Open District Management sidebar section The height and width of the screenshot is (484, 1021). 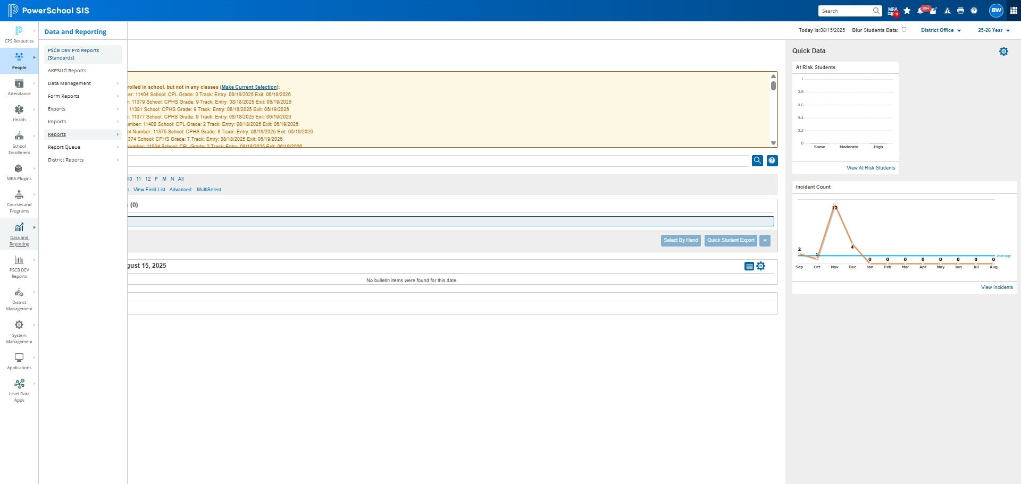click(x=19, y=299)
